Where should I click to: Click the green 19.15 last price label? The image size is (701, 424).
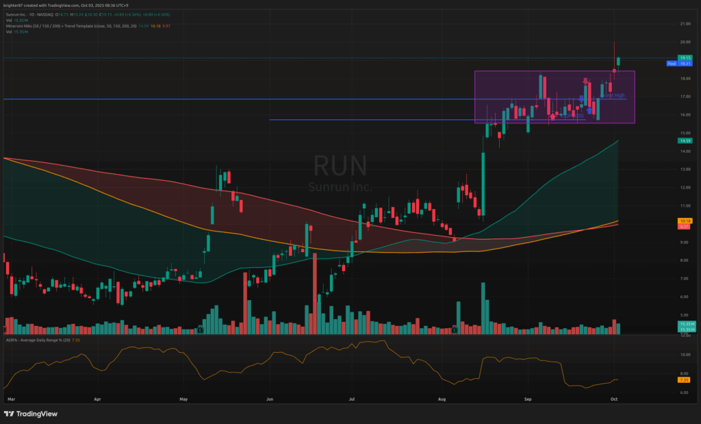click(685, 58)
